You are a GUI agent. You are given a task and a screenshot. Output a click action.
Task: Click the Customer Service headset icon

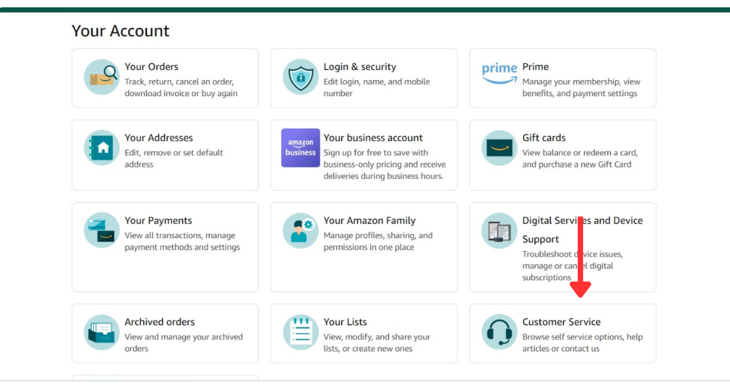(499, 332)
